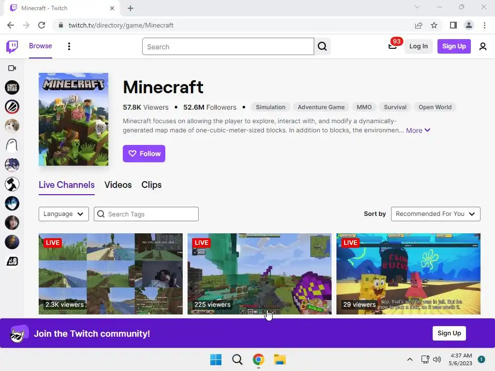Select the Minecraft - Twitch browser tab
Screen dimensions: 495x371
[x=61, y=8]
